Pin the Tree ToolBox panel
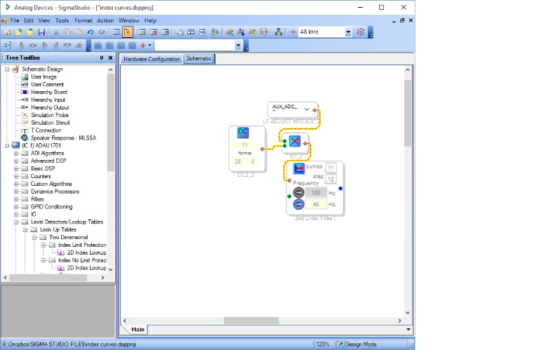 point(102,58)
